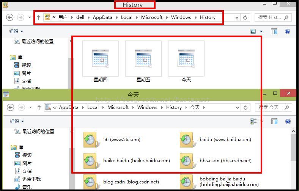Screen dimensions: 299x191
Task: Select 音乐 in 今天 window sidebar
Action: tap(23, 187)
